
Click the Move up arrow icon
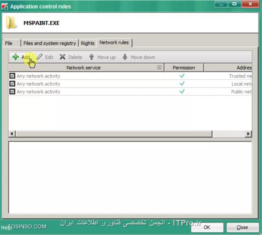92,57
